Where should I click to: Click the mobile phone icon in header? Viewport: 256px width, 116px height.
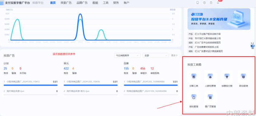click(198, 3)
